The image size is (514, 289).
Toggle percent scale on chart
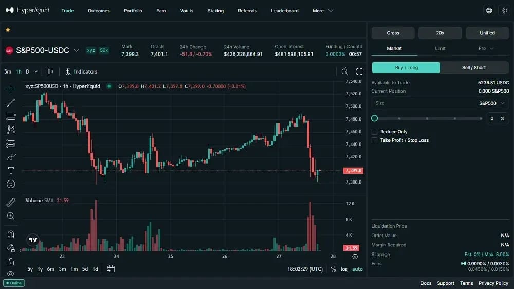point(334,269)
